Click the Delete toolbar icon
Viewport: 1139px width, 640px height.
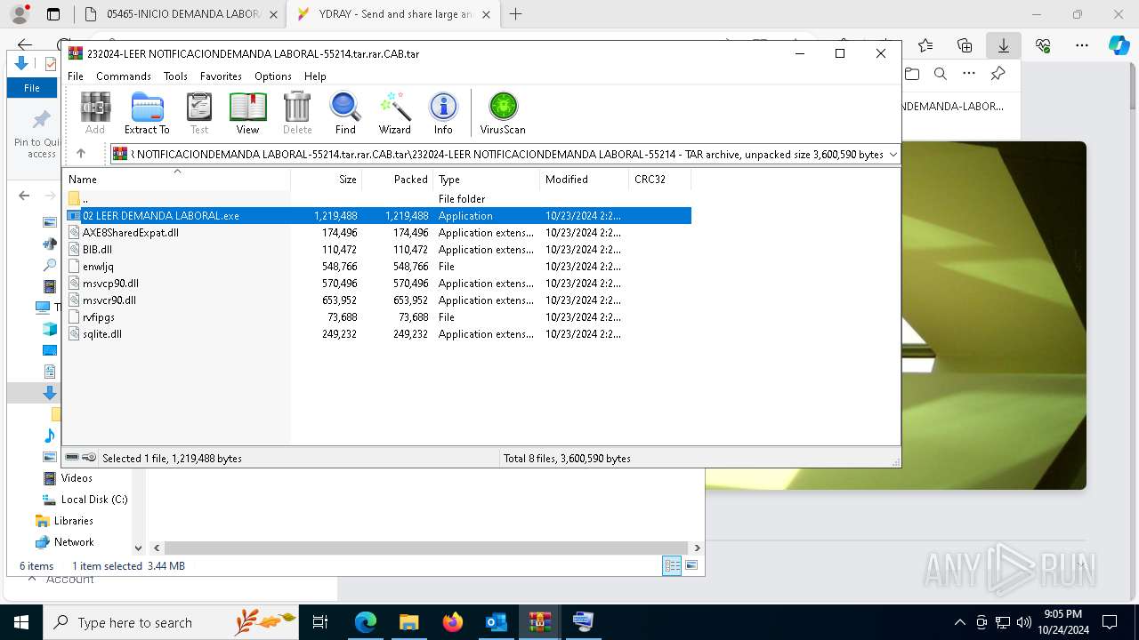297,113
